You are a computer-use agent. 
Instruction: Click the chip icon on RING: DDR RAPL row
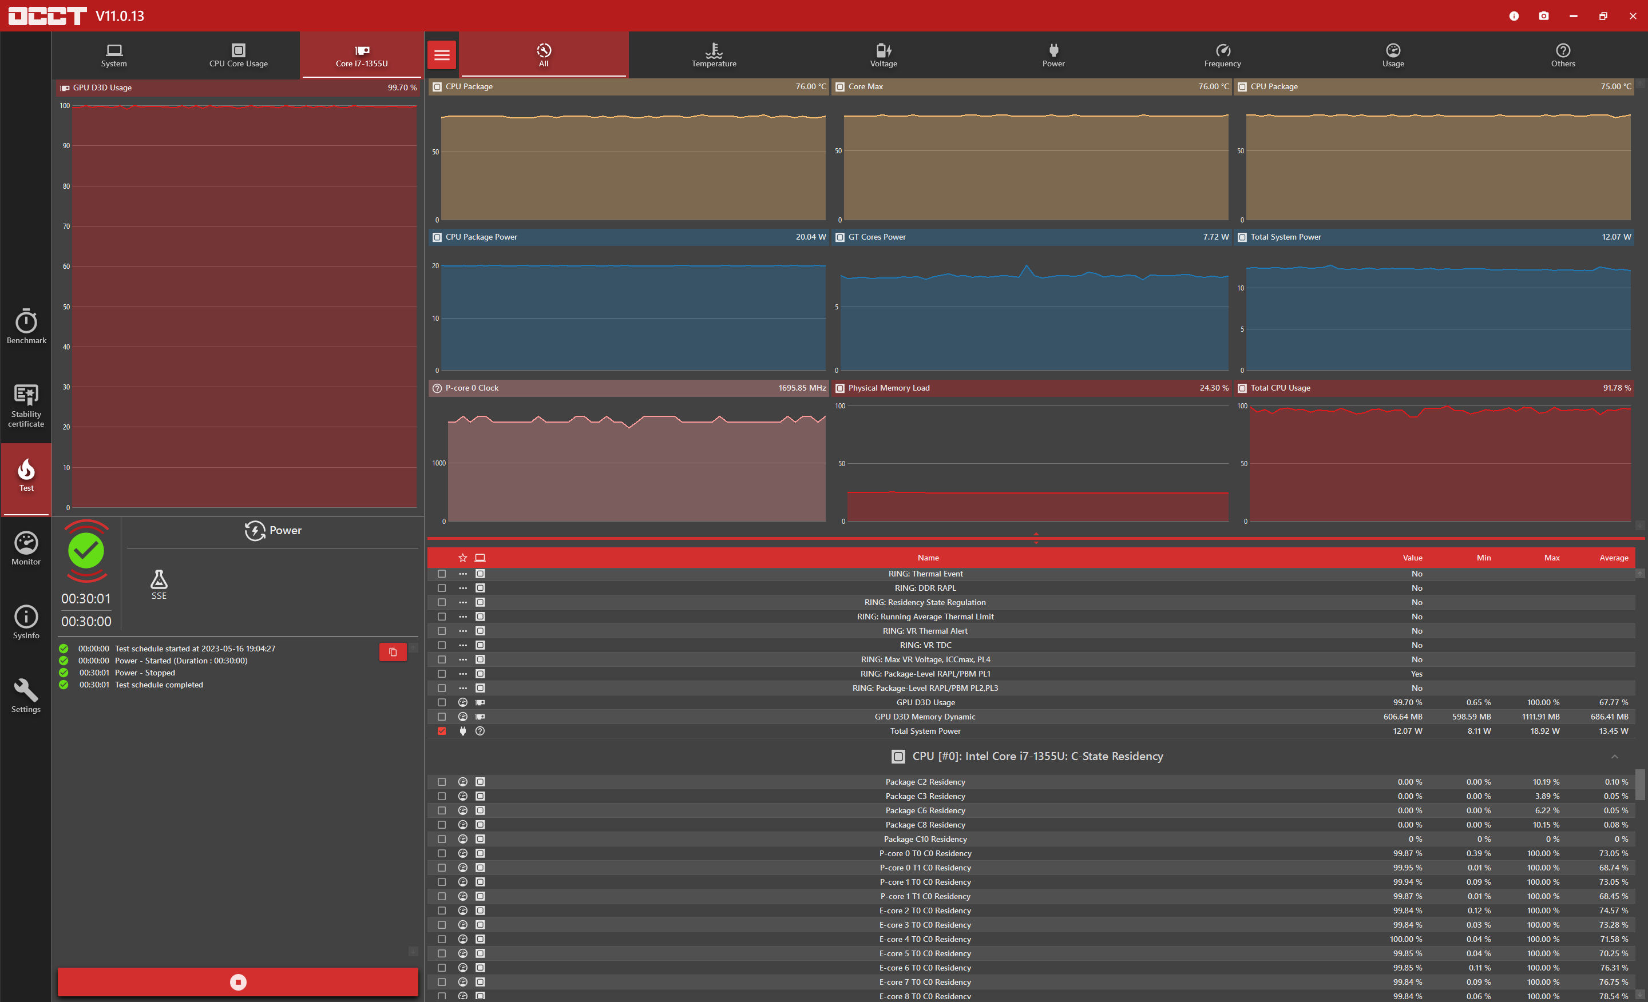pos(480,589)
